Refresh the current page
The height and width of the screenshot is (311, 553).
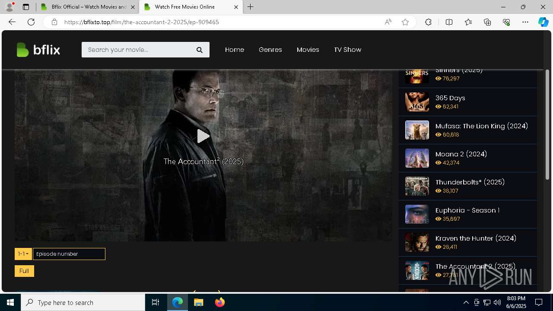click(31, 22)
